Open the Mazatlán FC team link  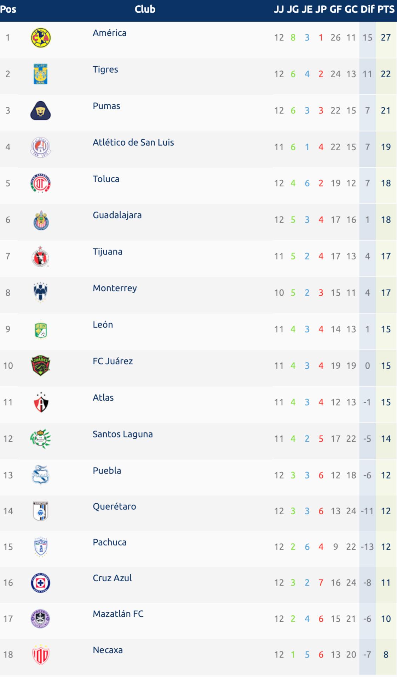(x=118, y=614)
